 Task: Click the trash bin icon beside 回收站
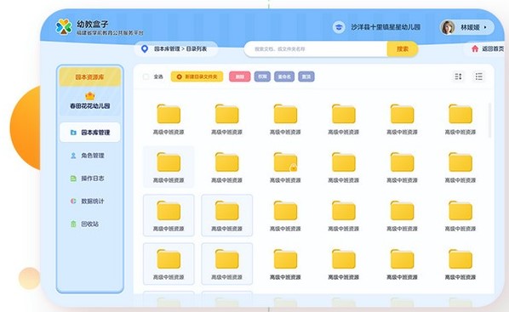click(x=73, y=224)
